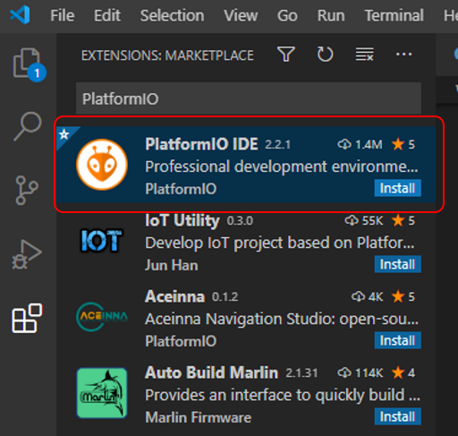This screenshot has width=458, height=436.
Task: Open the IoT Utility extension details
Action: point(246,243)
